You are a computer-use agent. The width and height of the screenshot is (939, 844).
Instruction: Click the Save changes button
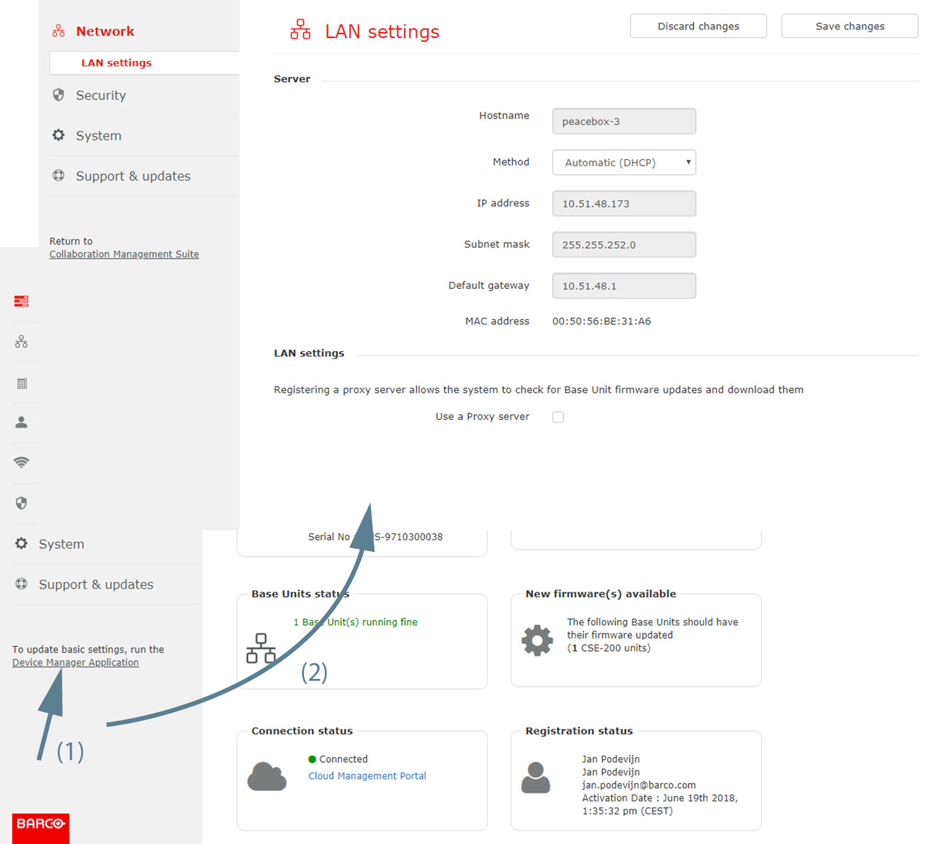pos(850,26)
